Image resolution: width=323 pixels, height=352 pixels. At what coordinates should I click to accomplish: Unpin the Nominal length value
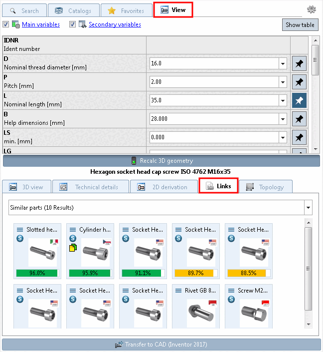tap(299, 100)
